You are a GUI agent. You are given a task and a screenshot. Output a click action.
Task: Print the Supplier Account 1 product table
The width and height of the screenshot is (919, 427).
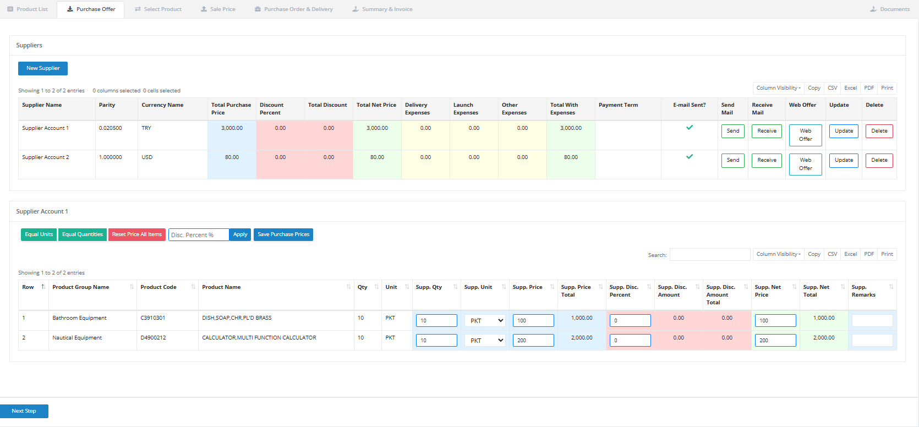click(x=887, y=254)
